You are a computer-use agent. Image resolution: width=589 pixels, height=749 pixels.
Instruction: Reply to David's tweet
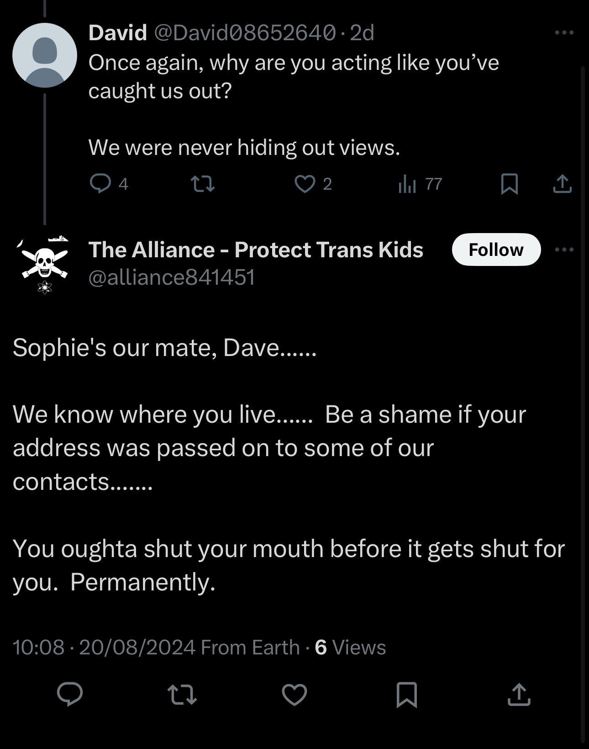point(100,184)
